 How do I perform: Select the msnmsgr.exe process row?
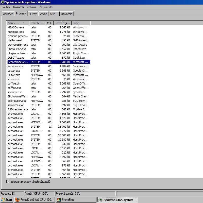[49, 32]
